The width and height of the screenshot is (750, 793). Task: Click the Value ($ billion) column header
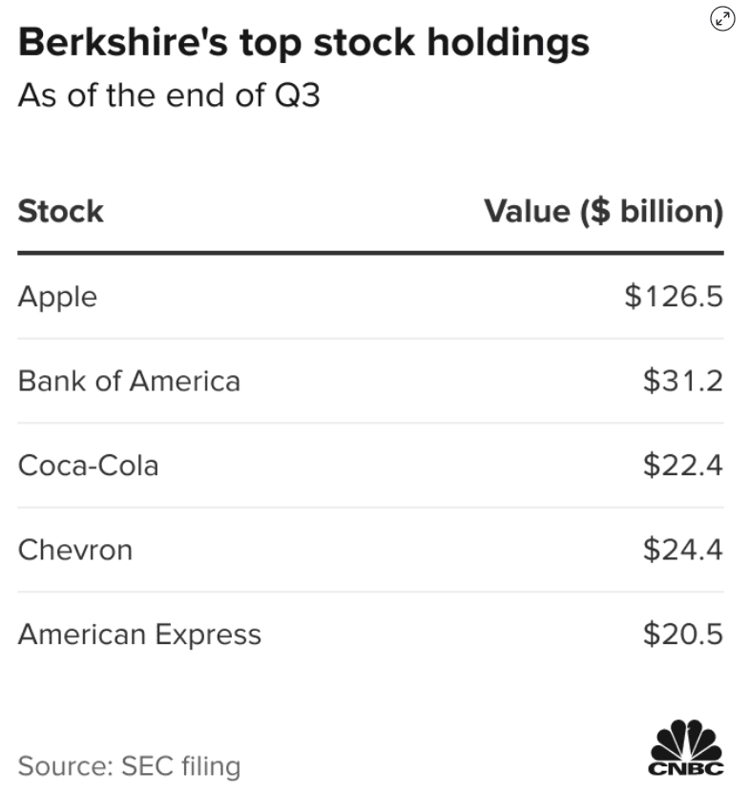click(x=603, y=211)
